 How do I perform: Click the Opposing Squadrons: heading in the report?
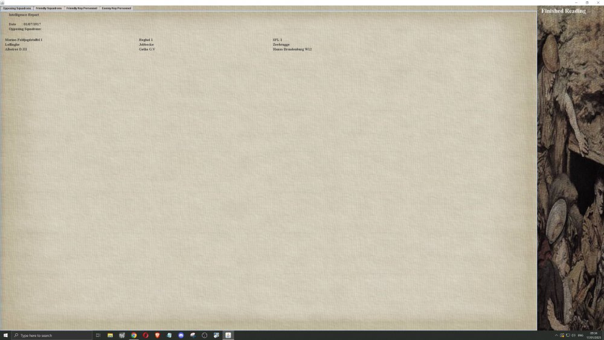(25, 29)
